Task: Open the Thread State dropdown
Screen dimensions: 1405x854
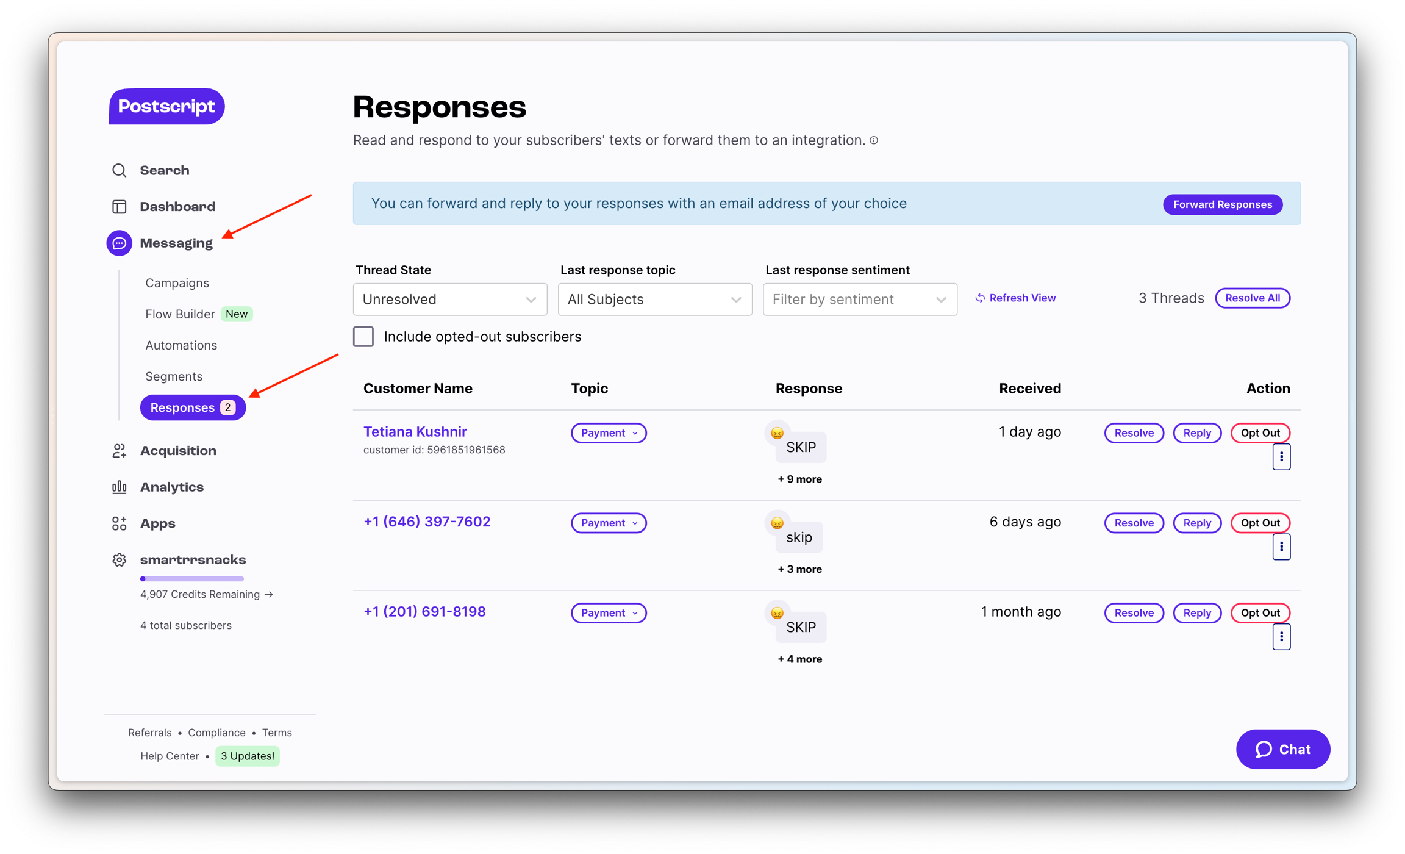Action: click(450, 299)
